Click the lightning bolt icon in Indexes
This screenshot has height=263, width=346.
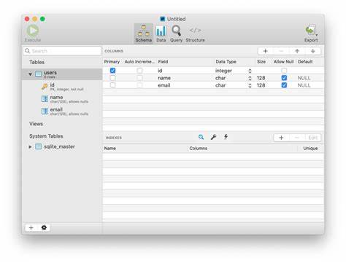[x=226, y=137]
